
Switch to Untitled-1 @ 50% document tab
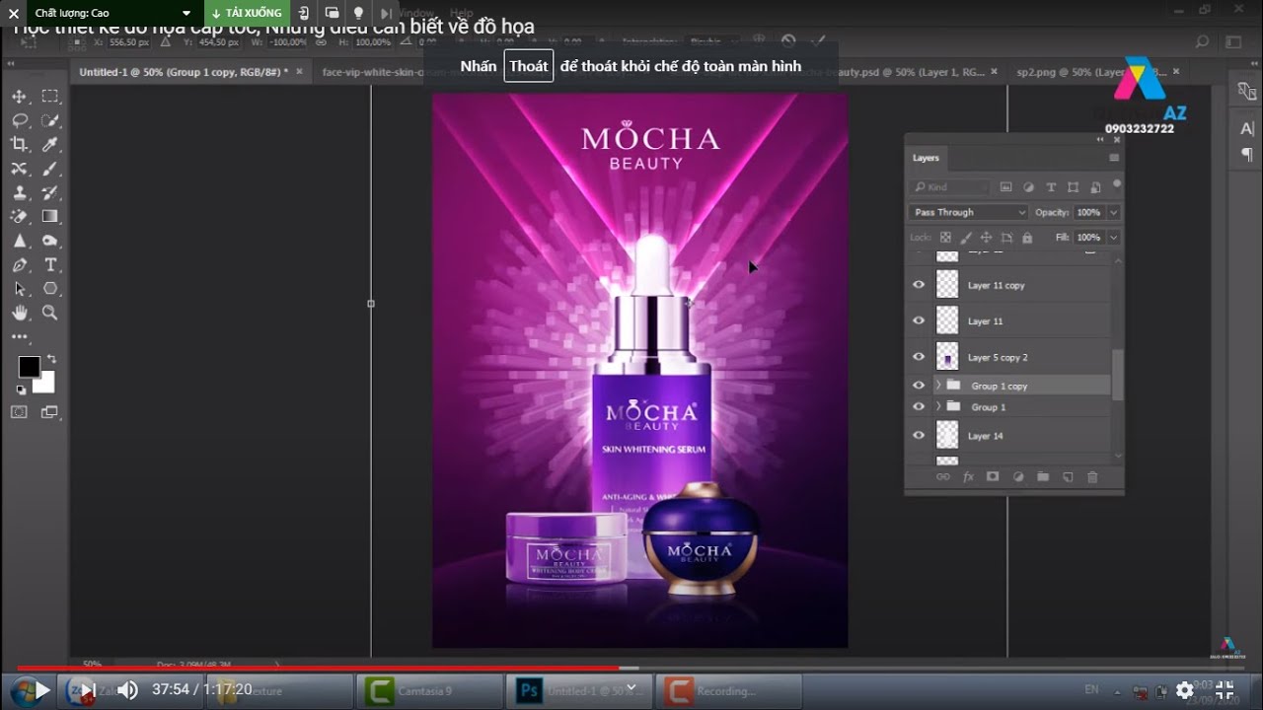click(x=184, y=72)
